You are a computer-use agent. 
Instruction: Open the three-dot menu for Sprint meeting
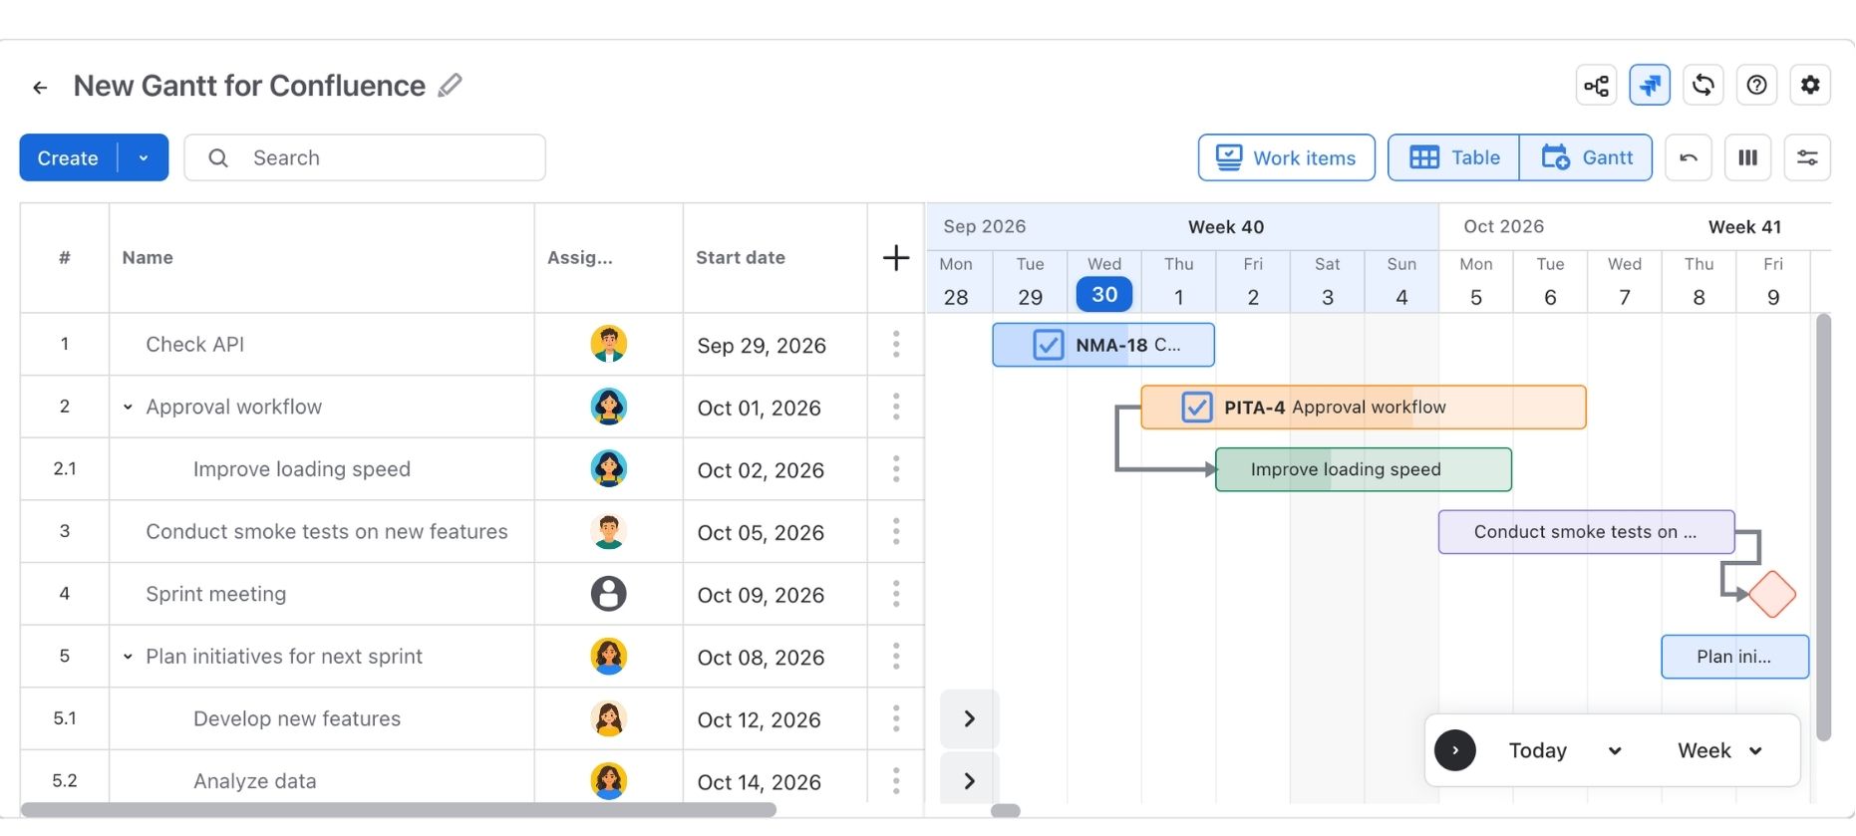(x=896, y=594)
